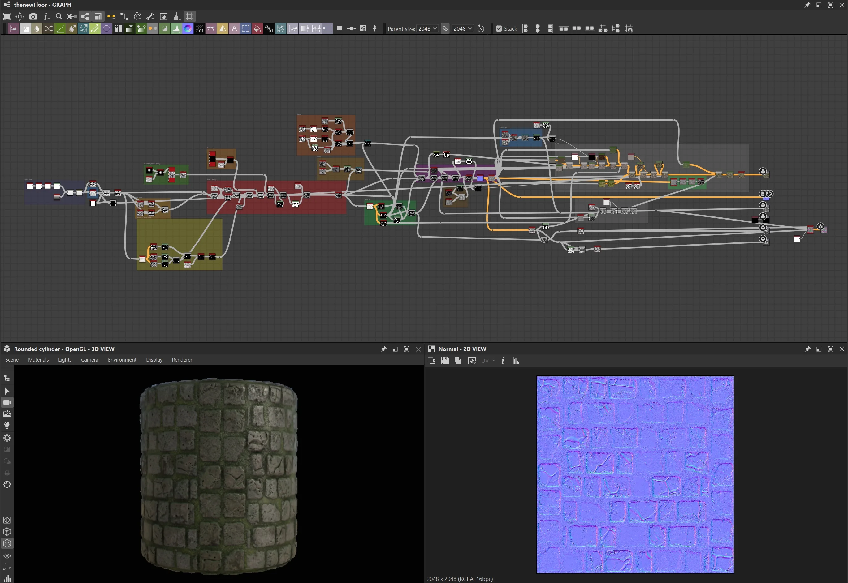This screenshot has height=583, width=848.
Task: Toggle the width-height link lock
Action: 445,28
